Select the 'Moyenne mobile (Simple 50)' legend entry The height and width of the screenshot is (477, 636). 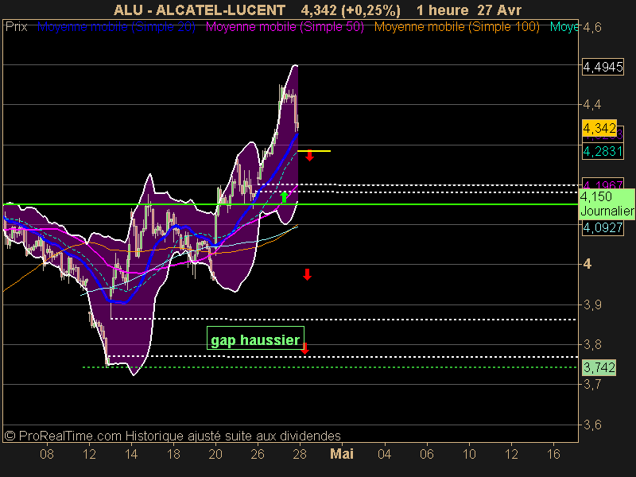[x=285, y=27]
